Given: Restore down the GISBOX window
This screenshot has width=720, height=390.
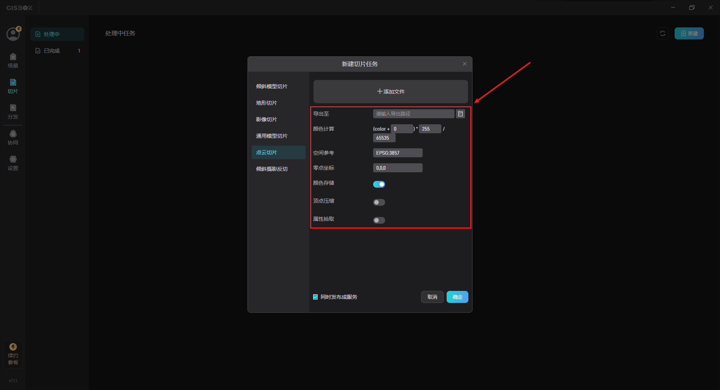Looking at the screenshot, I should 692,8.
